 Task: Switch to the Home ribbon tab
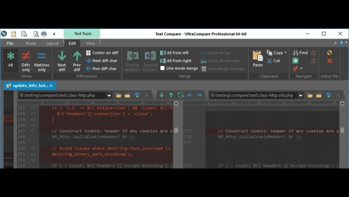(31, 43)
